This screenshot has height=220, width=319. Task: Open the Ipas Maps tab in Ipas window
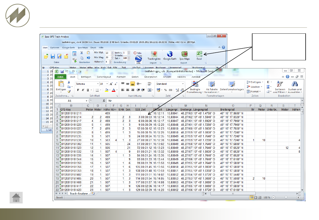point(83,48)
